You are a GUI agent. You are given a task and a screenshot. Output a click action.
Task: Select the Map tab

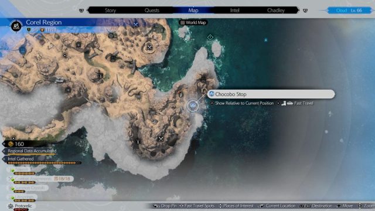point(193,11)
